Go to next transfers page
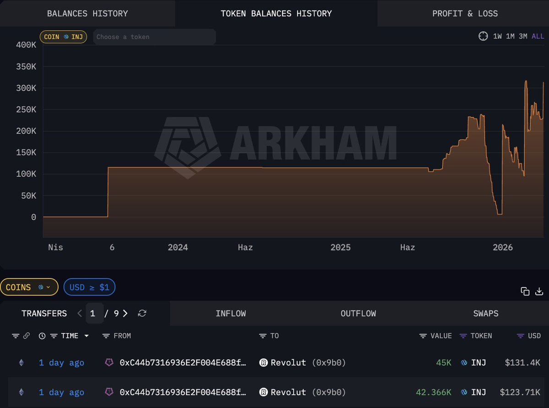This screenshot has height=408, width=549. 125,314
